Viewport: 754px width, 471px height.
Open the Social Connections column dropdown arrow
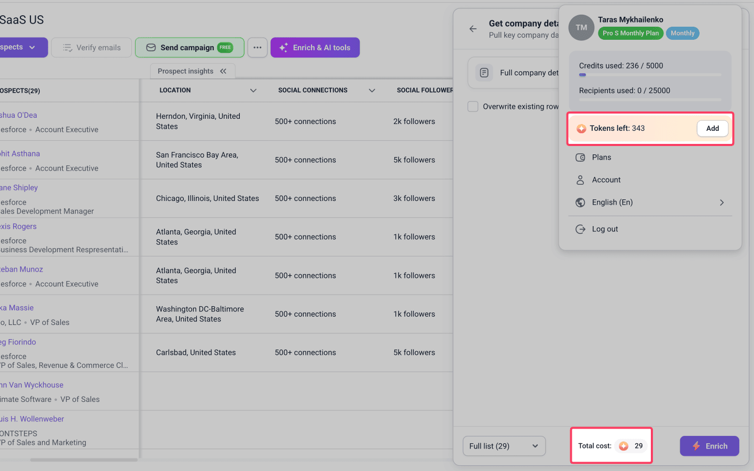point(372,91)
